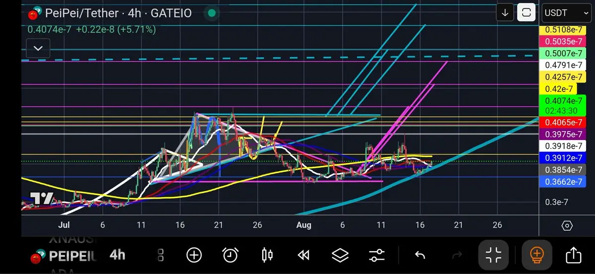
Task: Select the 0.4065e-7 red price label
Action: pos(563,123)
